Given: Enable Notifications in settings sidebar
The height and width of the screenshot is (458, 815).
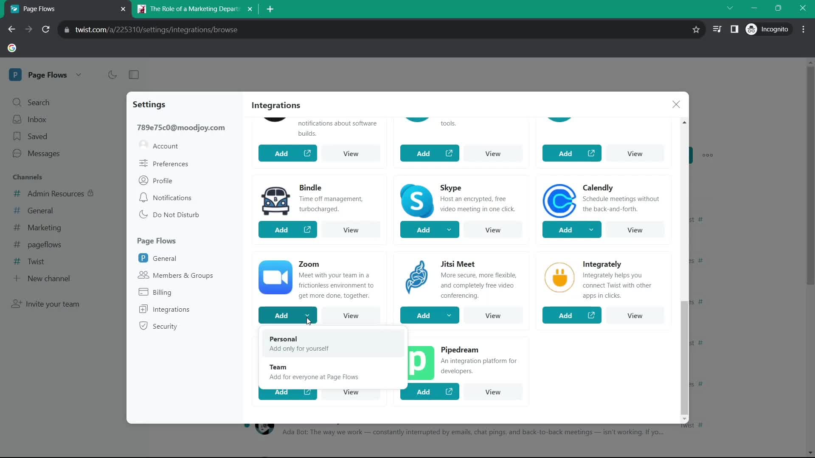Looking at the screenshot, I should (x=172, y=197).
